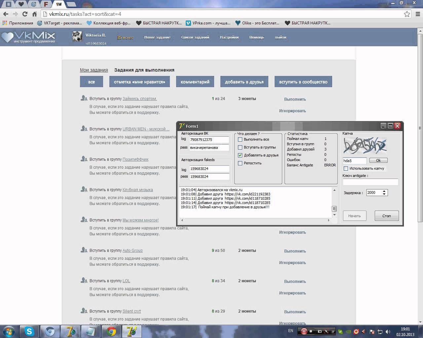Enable the Вступать в группы checkbox
This screenshot has width=423, height=338.
240,147
